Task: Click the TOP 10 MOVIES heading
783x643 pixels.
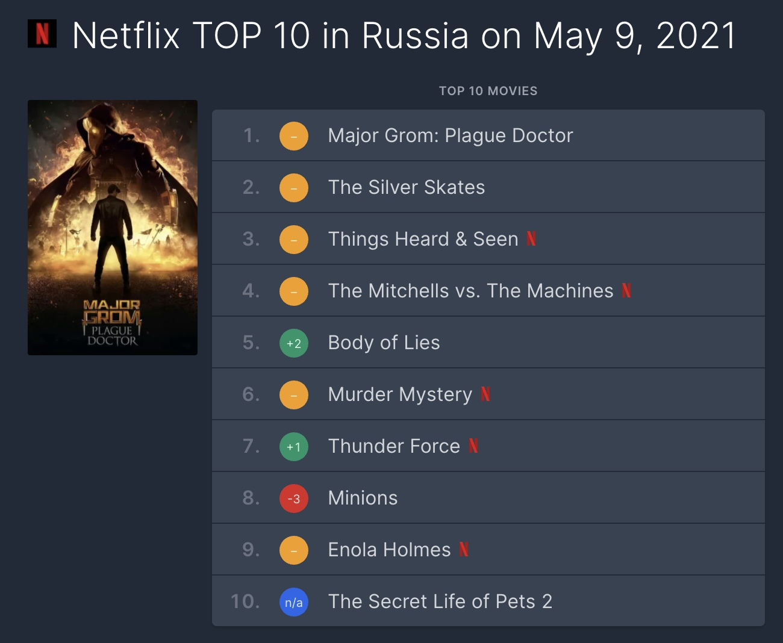Action: point(488,91)
